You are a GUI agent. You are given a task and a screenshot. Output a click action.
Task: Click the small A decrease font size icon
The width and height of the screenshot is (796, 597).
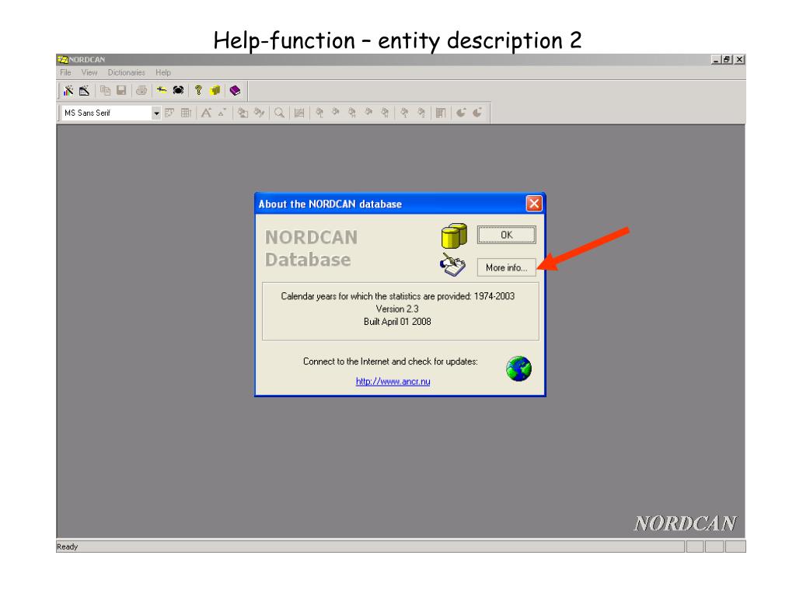pos(222,113)
